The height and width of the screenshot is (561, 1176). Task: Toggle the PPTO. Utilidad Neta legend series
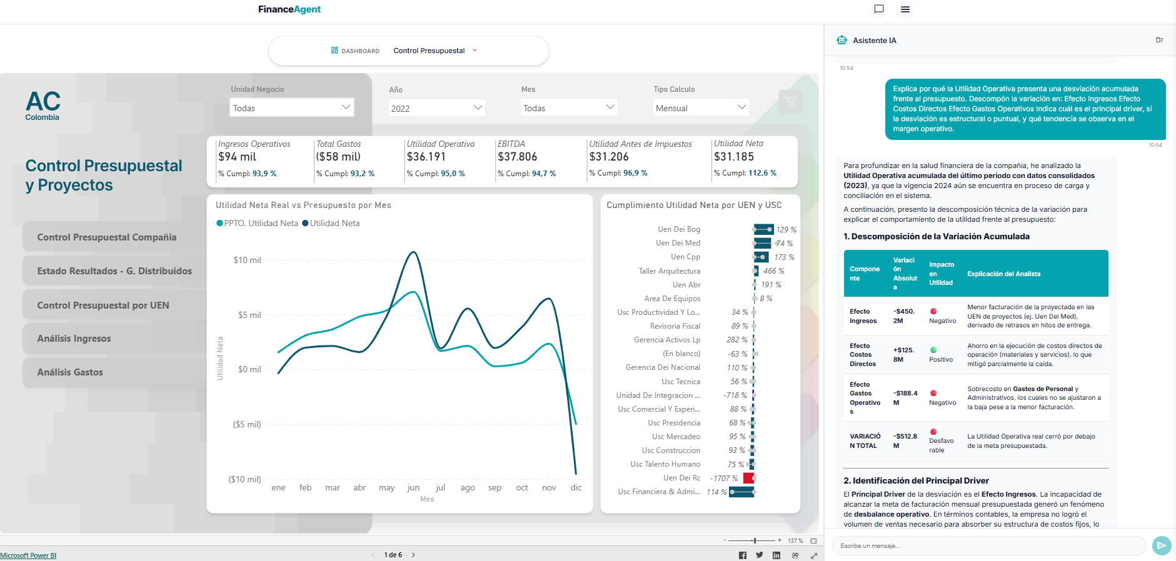257,223
